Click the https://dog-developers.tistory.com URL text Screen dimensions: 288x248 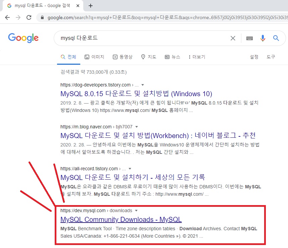point(96,85)
